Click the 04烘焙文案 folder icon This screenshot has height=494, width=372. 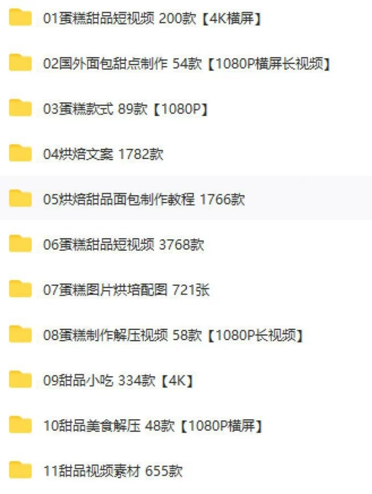point(20,153)
